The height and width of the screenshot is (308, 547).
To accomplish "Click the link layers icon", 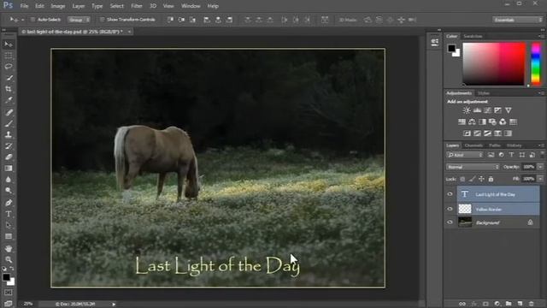I will [x=462, y=304].
